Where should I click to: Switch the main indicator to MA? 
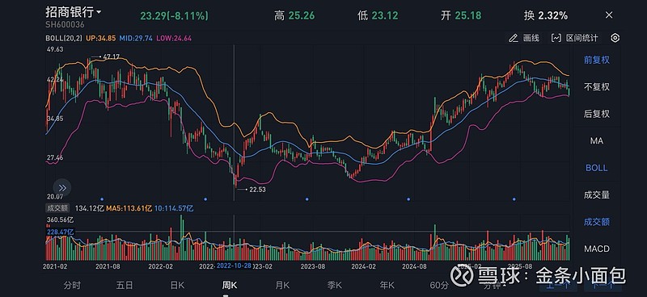tap(596, 141)
